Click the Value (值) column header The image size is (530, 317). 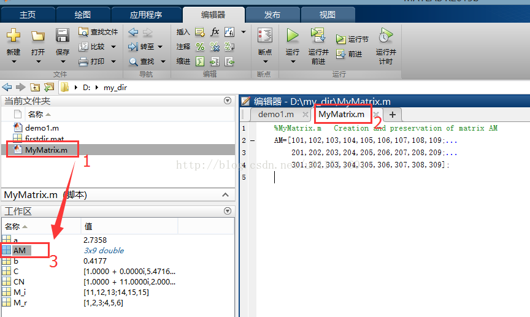tap(129, 226)
